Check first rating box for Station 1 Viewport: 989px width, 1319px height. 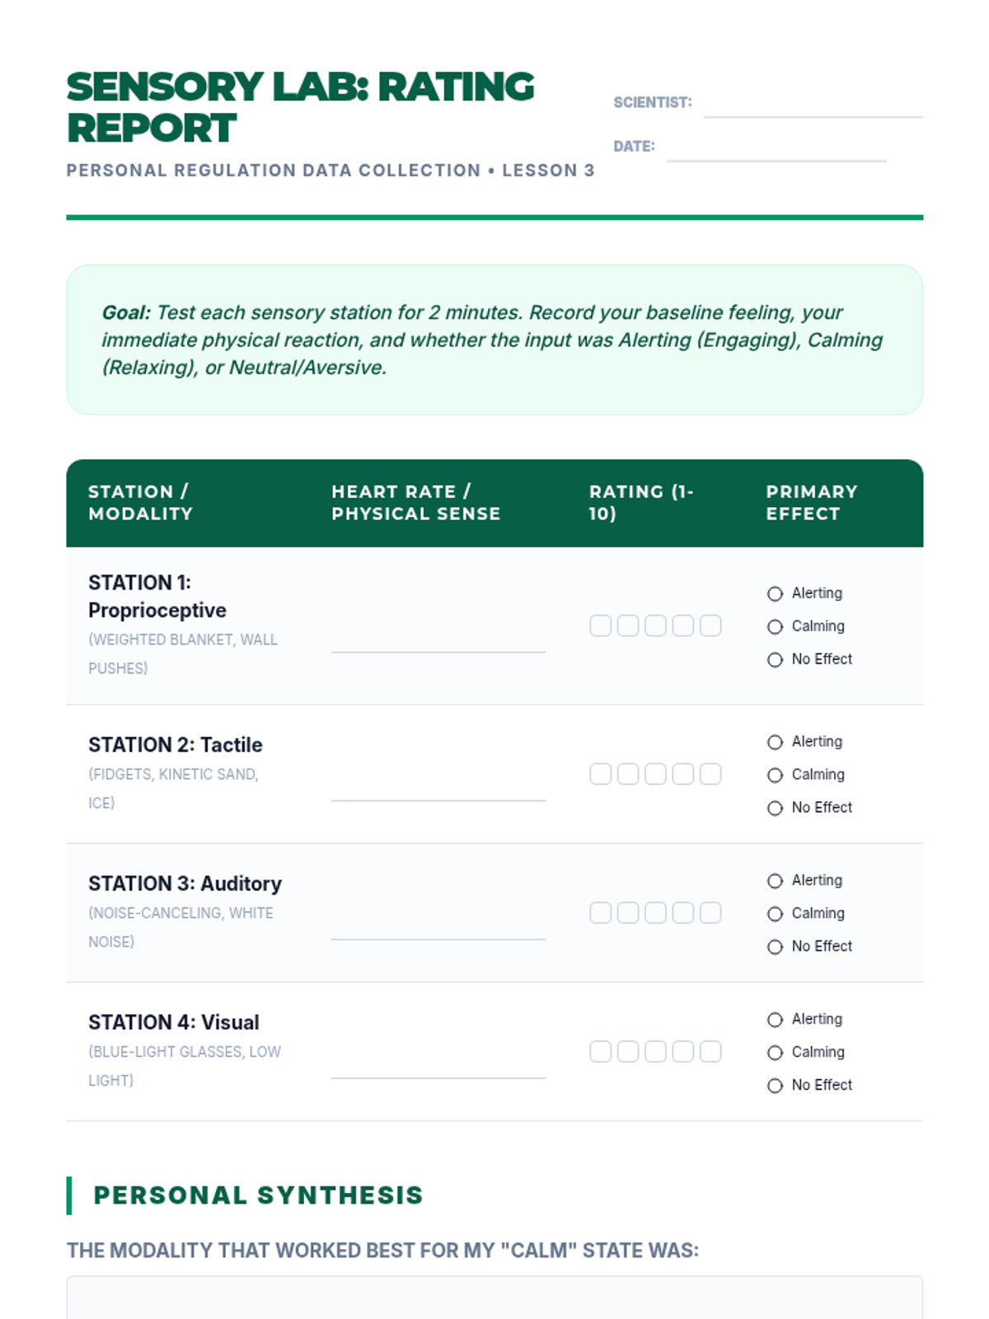pos(601,626)
